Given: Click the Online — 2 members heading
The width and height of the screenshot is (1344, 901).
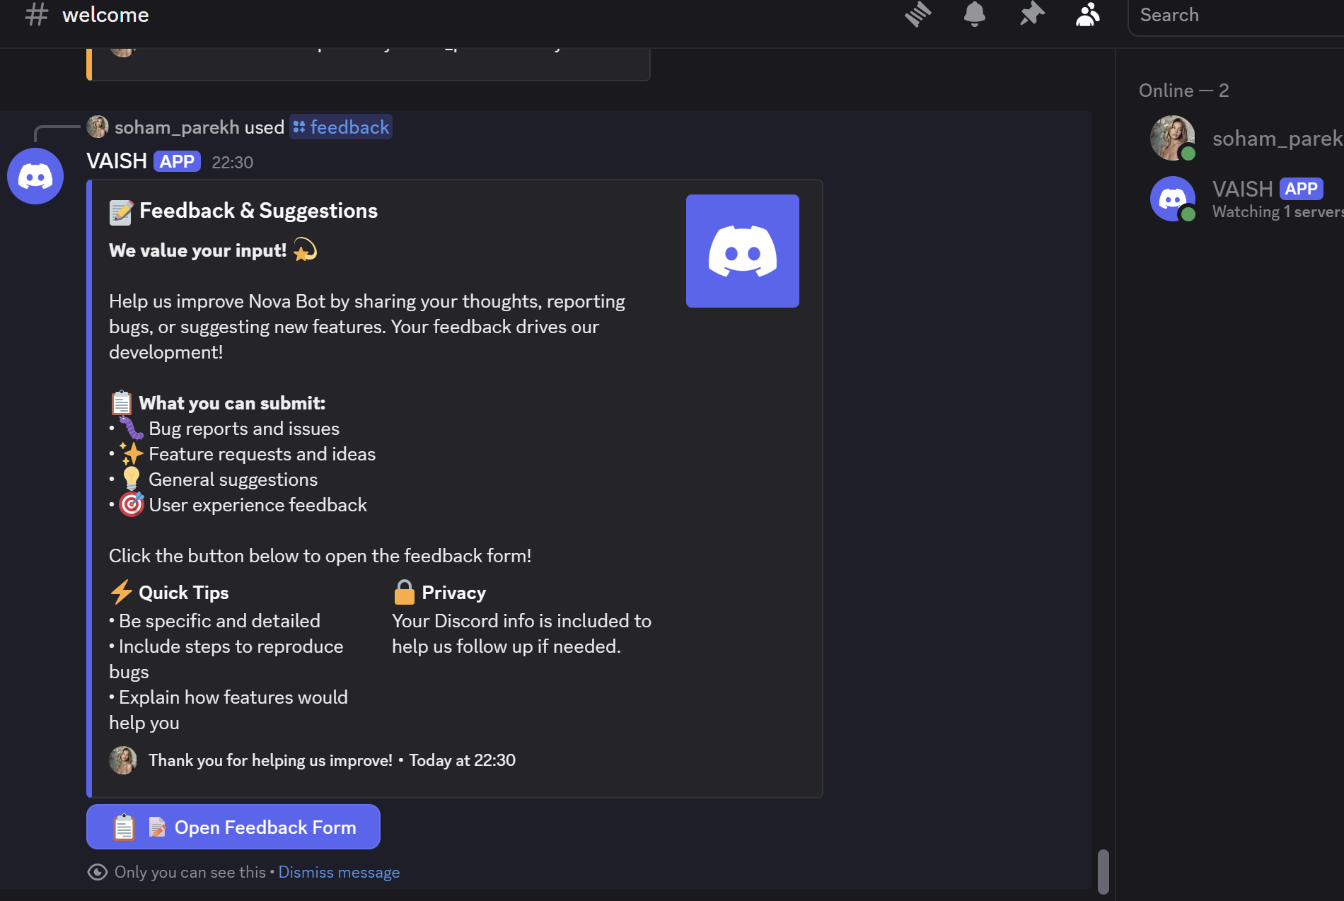Looking at the screenshot, I should pyautogui.click(x=1183, y=91).
